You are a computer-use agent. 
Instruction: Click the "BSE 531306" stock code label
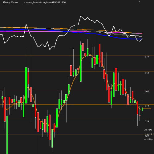59,2
